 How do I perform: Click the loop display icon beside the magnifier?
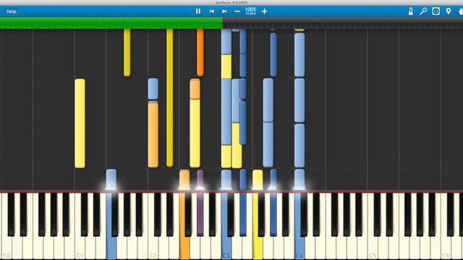click(x=436, y=12)
